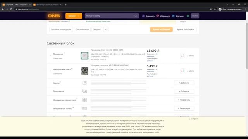
Task: Open Избранное favorites
Action: coord(163,16)
